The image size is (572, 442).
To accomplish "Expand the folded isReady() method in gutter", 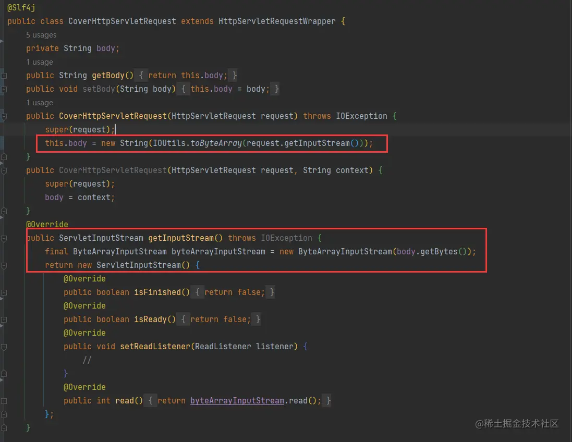I will pos(4,320).
